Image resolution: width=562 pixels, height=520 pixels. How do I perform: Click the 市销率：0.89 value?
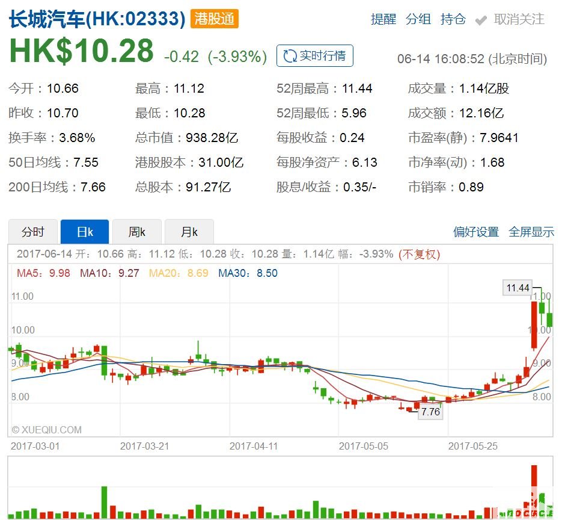446,187
